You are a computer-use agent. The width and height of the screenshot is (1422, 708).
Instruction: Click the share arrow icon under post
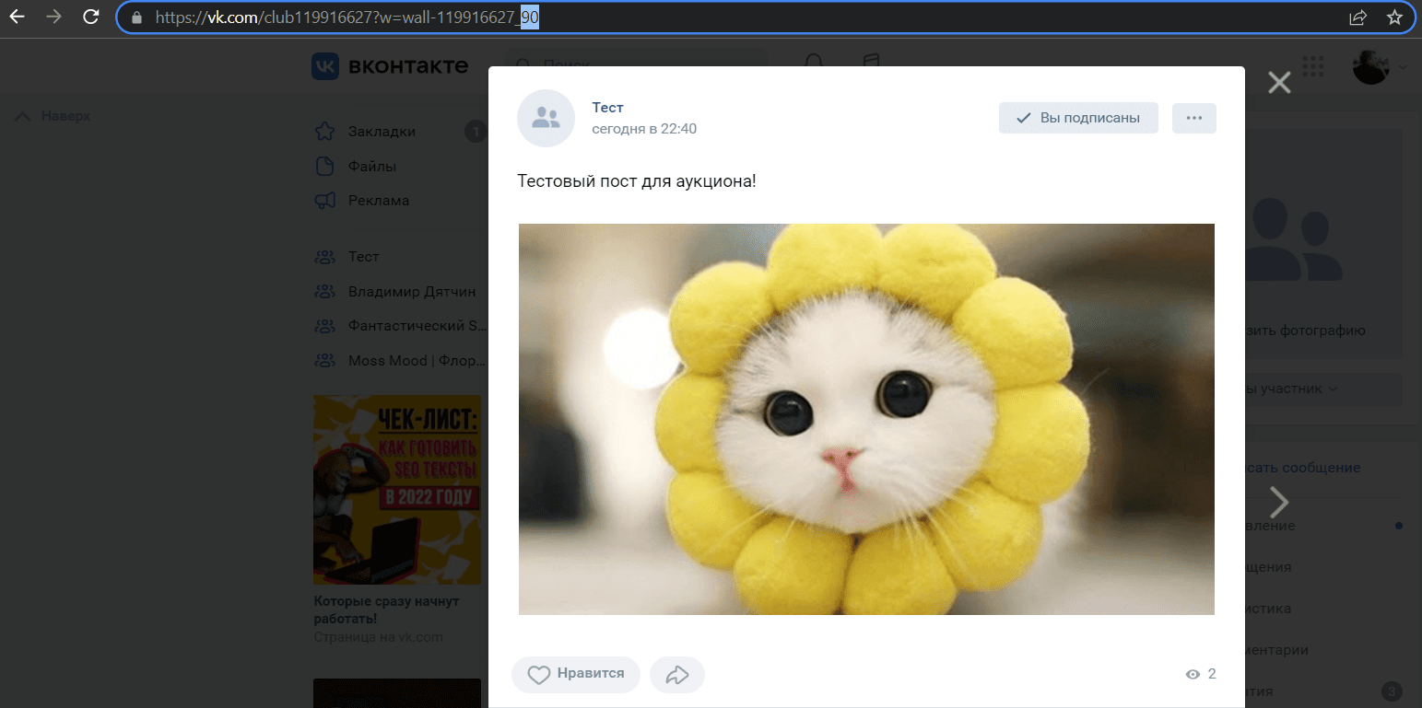pos(677,674)
